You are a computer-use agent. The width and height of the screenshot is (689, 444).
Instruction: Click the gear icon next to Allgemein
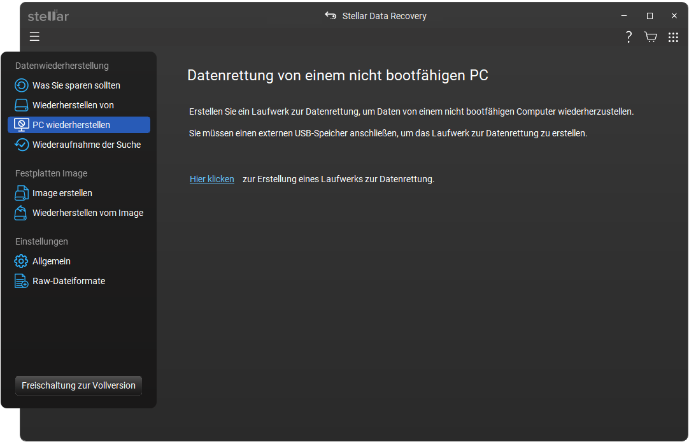22,261
